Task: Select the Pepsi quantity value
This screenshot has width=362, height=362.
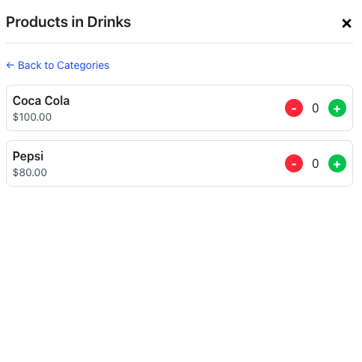Action: pos(316,163)
